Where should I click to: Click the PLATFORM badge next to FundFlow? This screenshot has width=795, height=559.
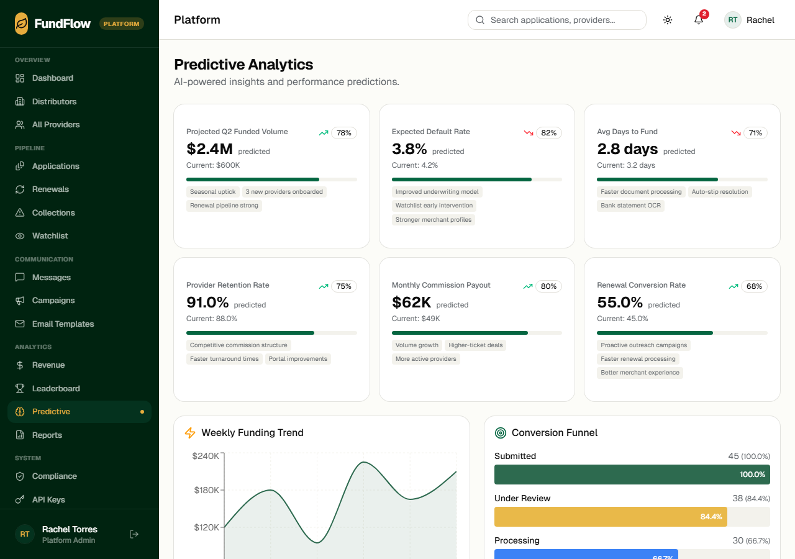(122, 24)
